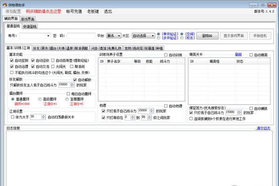Screen dimensions: 279x186
Task: Enable the 自动百炼壶 checkbox
Action: (x=53, y=60)
